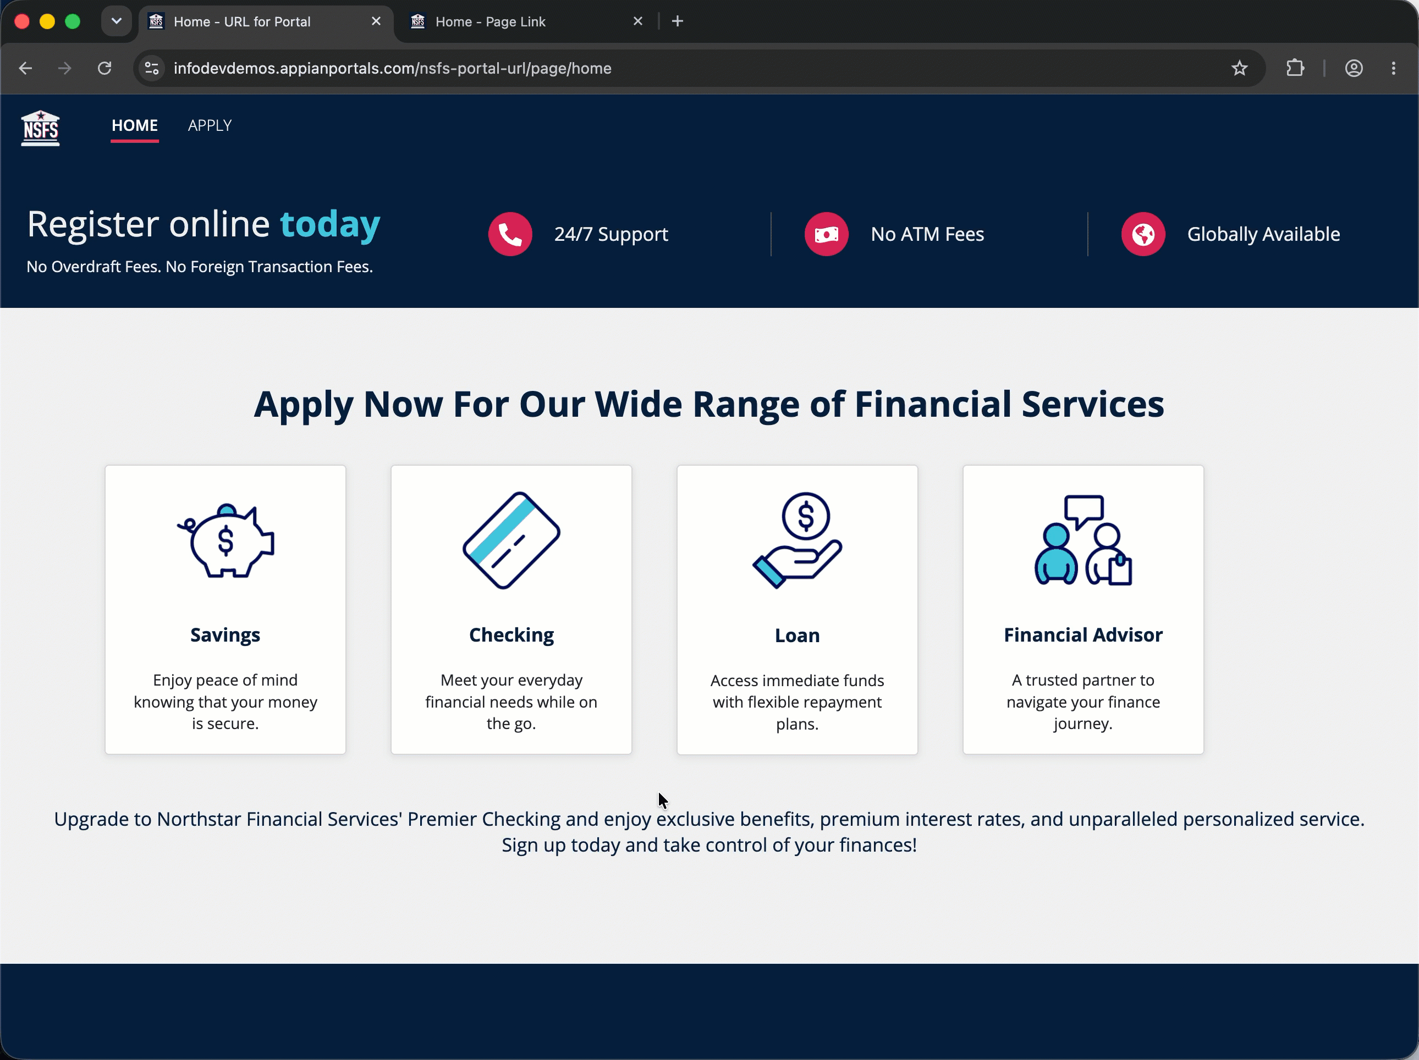
Task: Click the NSFS logo in the header
Action: click(x=40, y=128)
